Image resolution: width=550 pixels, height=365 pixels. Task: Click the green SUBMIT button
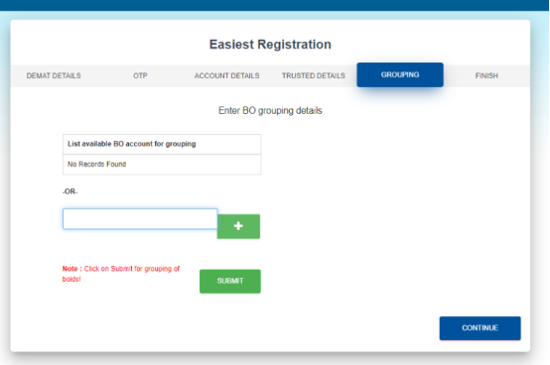(230, 281)
